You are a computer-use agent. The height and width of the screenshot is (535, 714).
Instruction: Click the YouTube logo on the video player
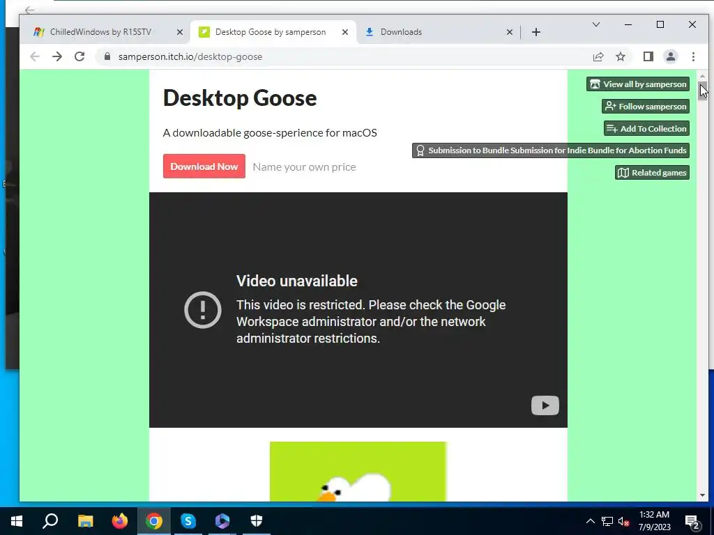tap(545, 405)
